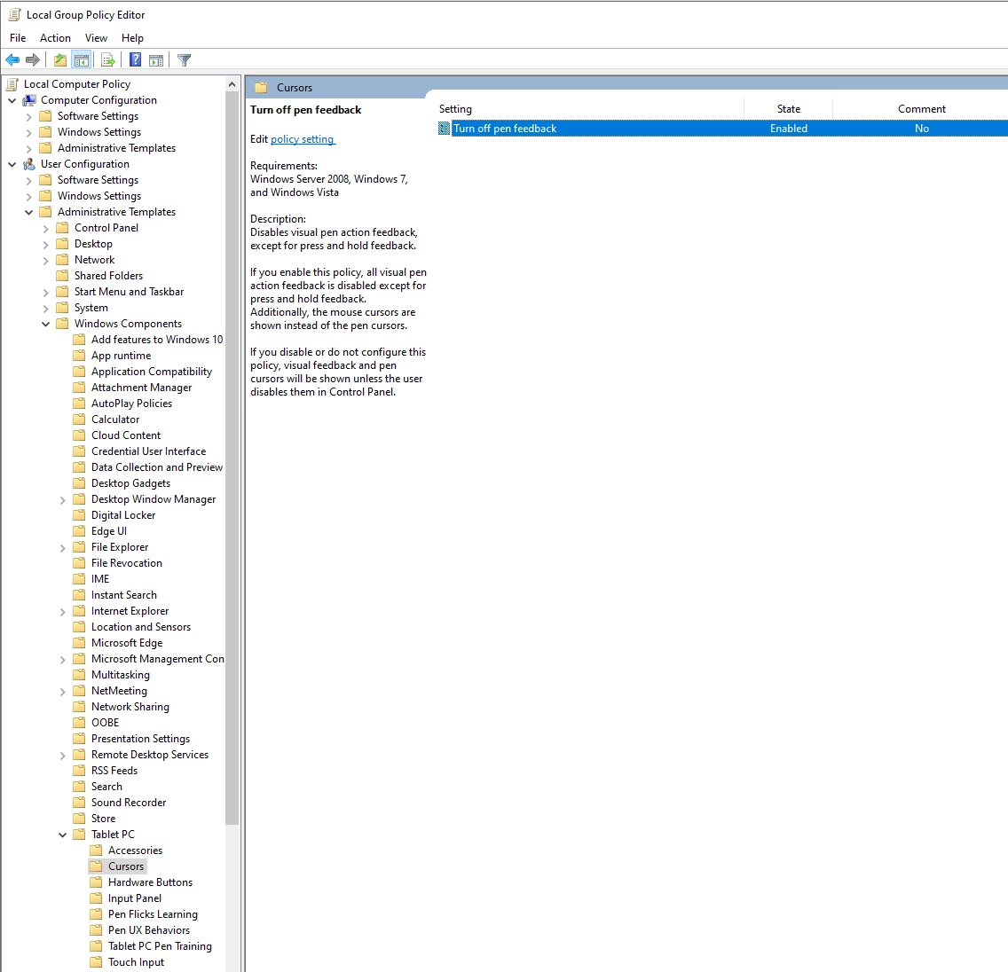Open the View menu
Image resolution: width=1008 pixels, height=972 pixels.
96,38
